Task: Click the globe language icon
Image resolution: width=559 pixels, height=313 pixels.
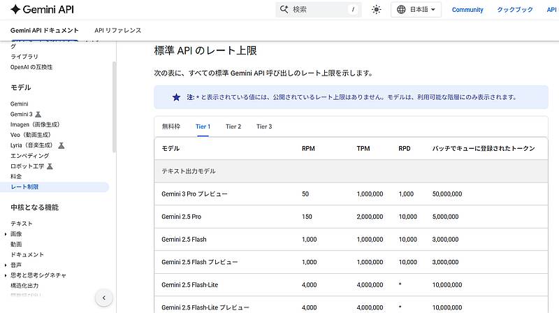Action: click(401, 10)
